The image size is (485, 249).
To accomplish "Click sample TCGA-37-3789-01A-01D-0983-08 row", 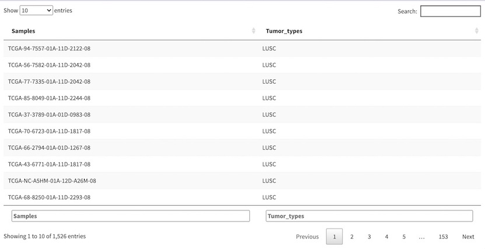I will click(49, 115).
